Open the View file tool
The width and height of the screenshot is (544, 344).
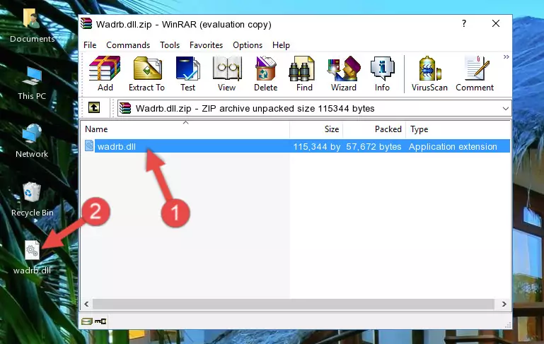(x=227, y=73)
